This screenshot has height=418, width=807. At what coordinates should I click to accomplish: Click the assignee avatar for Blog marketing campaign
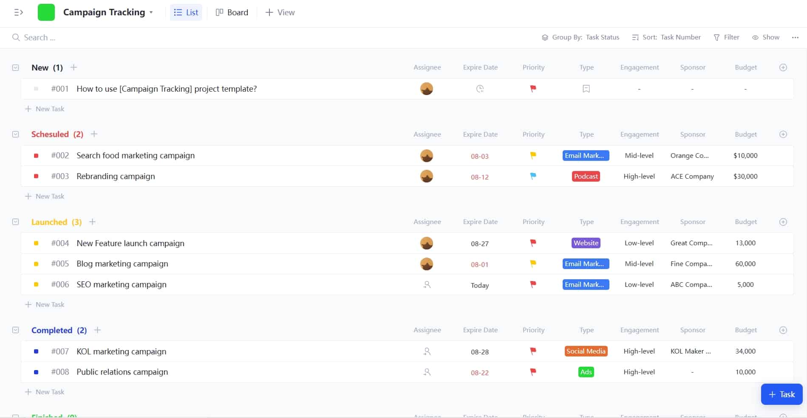(x=426, y=264)
